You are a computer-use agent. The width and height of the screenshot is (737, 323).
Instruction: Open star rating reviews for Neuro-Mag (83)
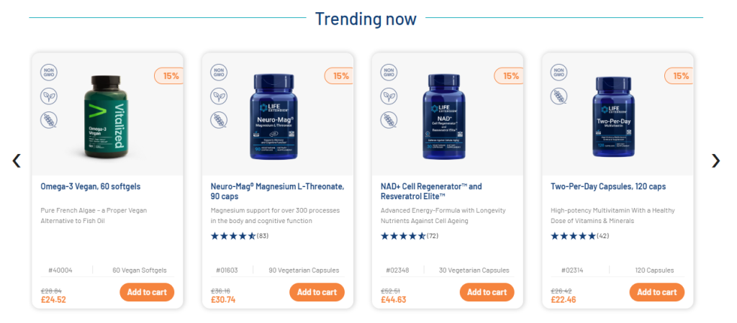240,236
